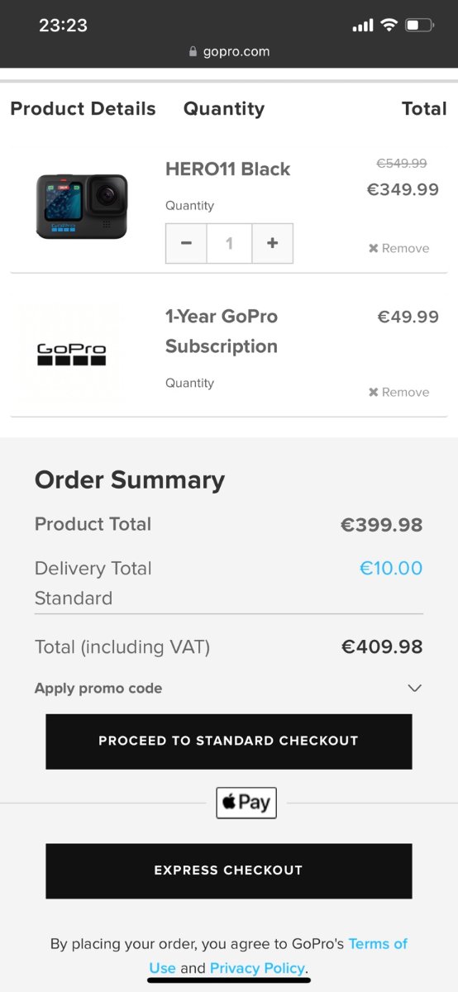This screenshot has height=992, width=458.
Task: Remove HERO11 Black from cart
Action: [x=398, y=248]
